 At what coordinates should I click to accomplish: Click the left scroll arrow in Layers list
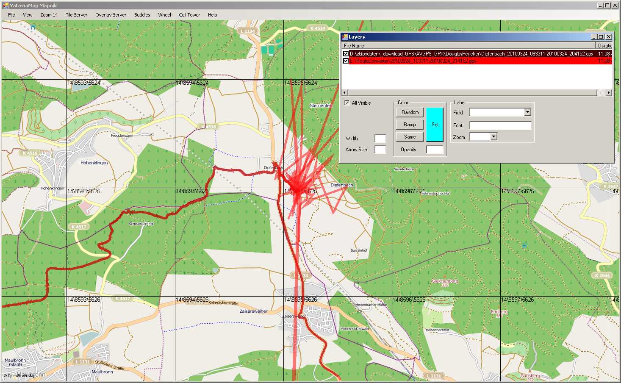pos(344,93)
